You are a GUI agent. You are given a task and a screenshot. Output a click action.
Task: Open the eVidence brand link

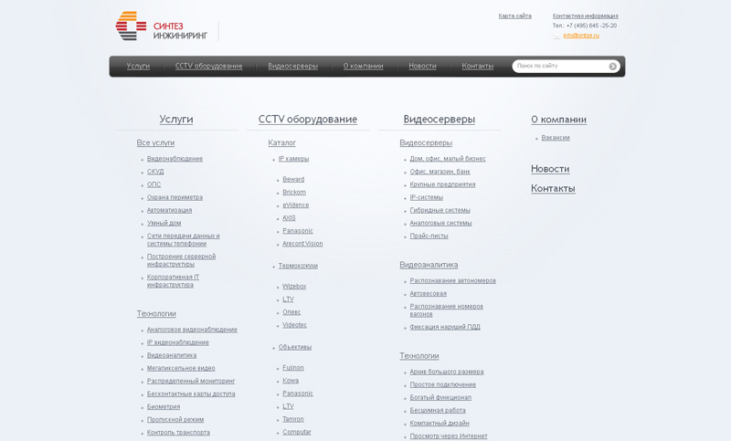pos(295,205)
